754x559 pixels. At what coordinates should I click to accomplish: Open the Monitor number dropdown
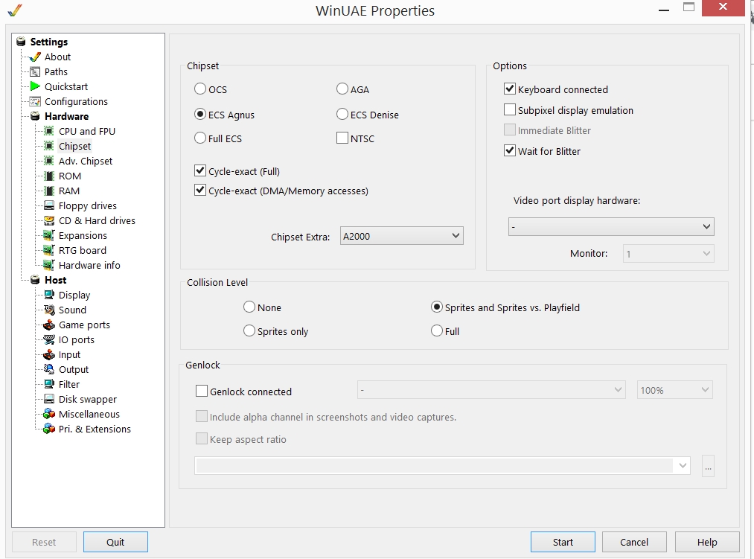point(668,254)
